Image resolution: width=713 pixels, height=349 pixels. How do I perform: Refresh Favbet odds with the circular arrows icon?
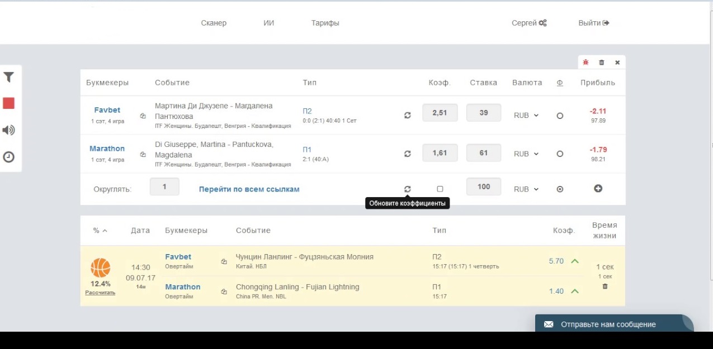pos(408,114)
